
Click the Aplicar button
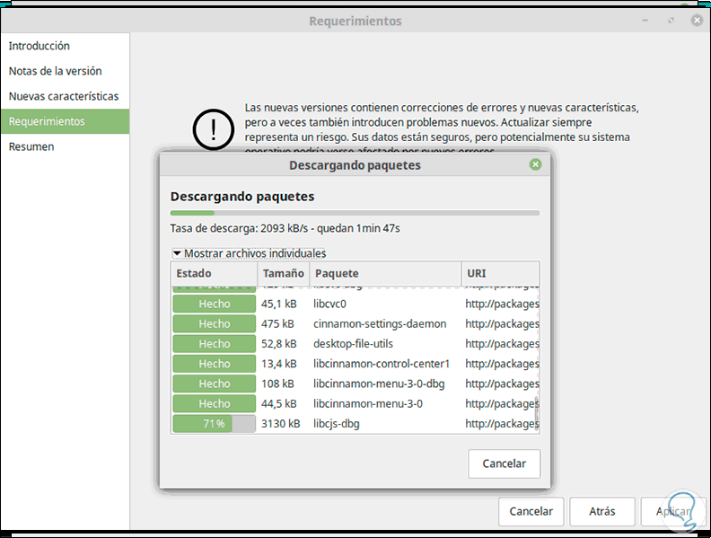pos(673,511)
